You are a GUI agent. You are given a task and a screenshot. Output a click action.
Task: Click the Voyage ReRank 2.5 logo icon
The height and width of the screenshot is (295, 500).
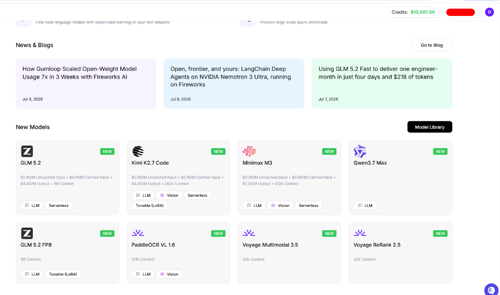tap(360, 233)
